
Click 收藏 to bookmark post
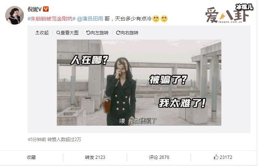[x=31, y=157]
